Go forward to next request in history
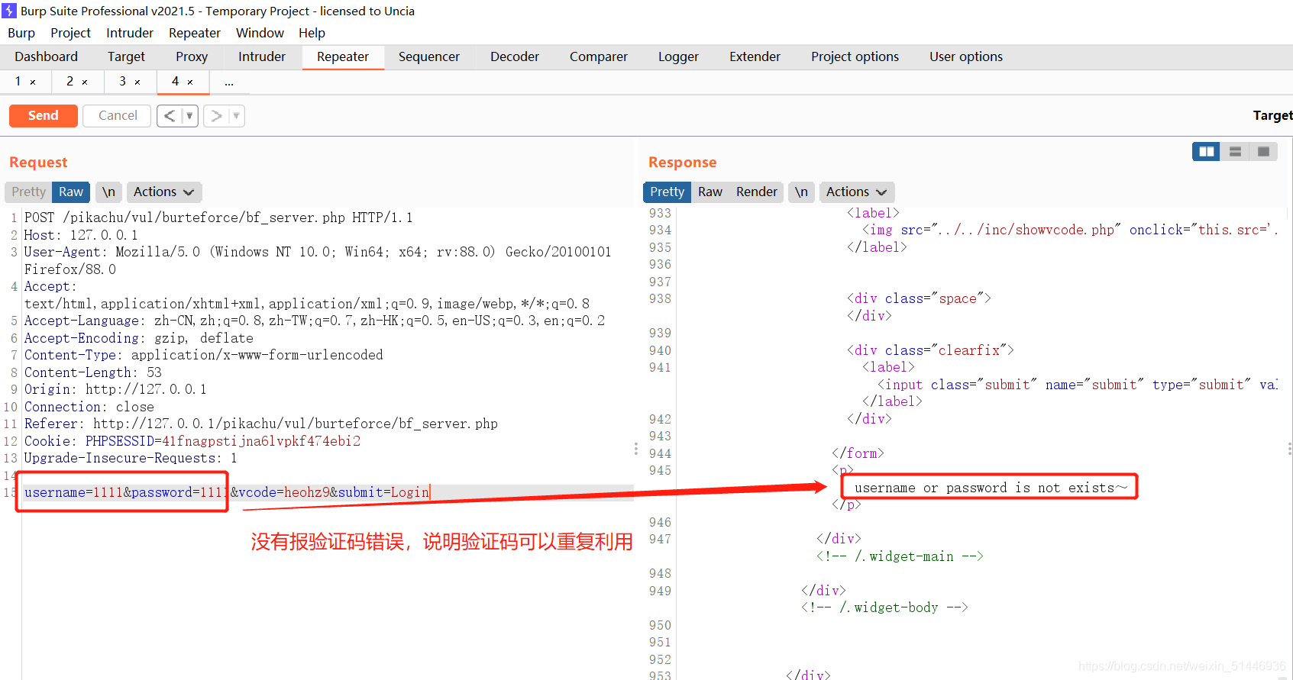This screenshot has width=1293, height=680. [216, 116]
